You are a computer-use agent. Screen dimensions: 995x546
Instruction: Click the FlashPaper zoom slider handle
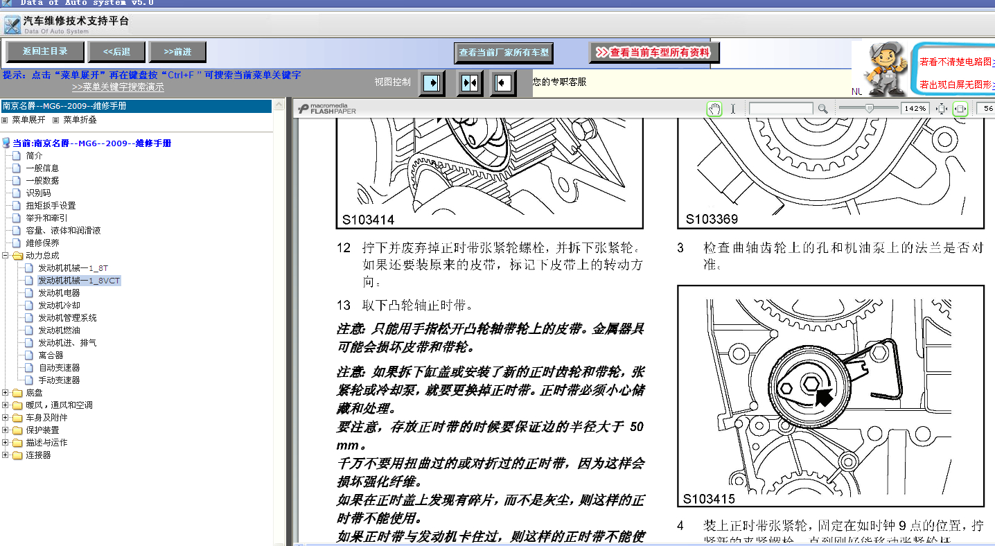[869, 109]
